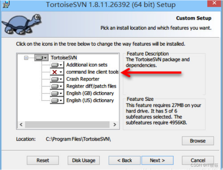
Task: Close the setup window with the X
Action: coord(214,3)
